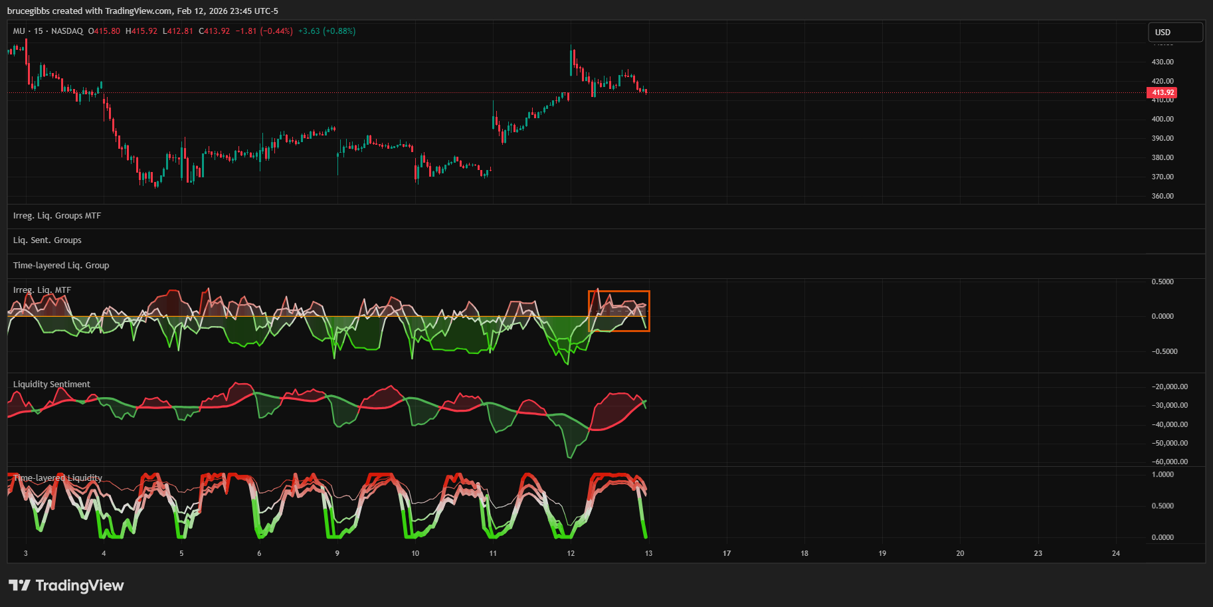Image resolution: width=1213 pixels, height=607 pixels.
Task: Click the -40,000.00 Liquidity Sentiment scale label
Action: tap(1170, 424)
